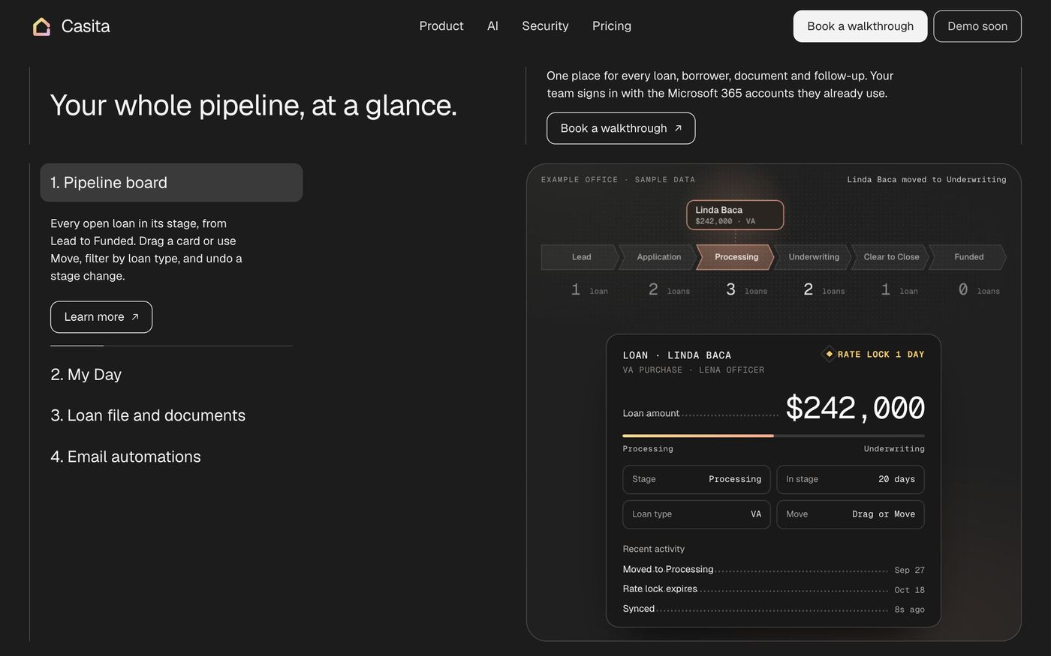The image size is (1051, 656).
Task: Click the Linda Baca loan chip
Action: point(735,215)
